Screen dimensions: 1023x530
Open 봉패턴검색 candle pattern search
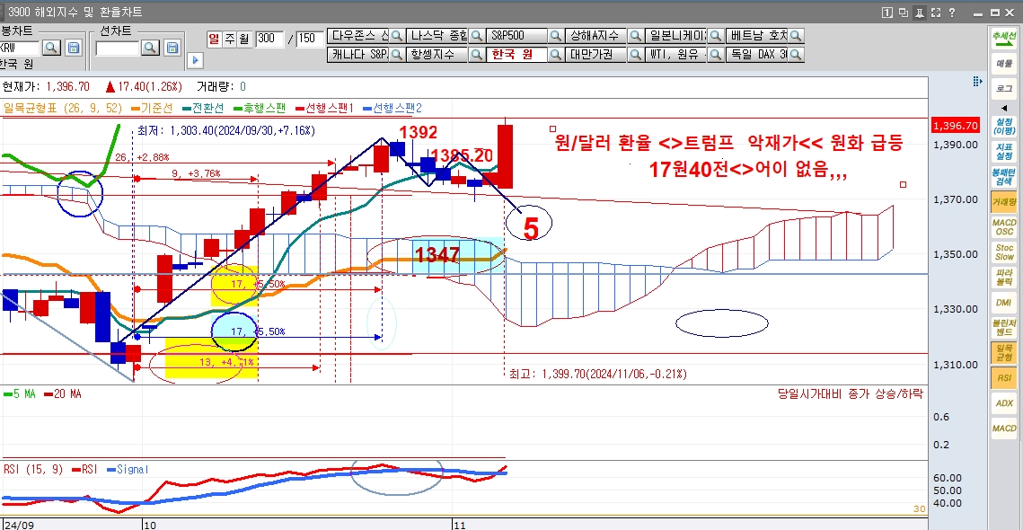1004,177
